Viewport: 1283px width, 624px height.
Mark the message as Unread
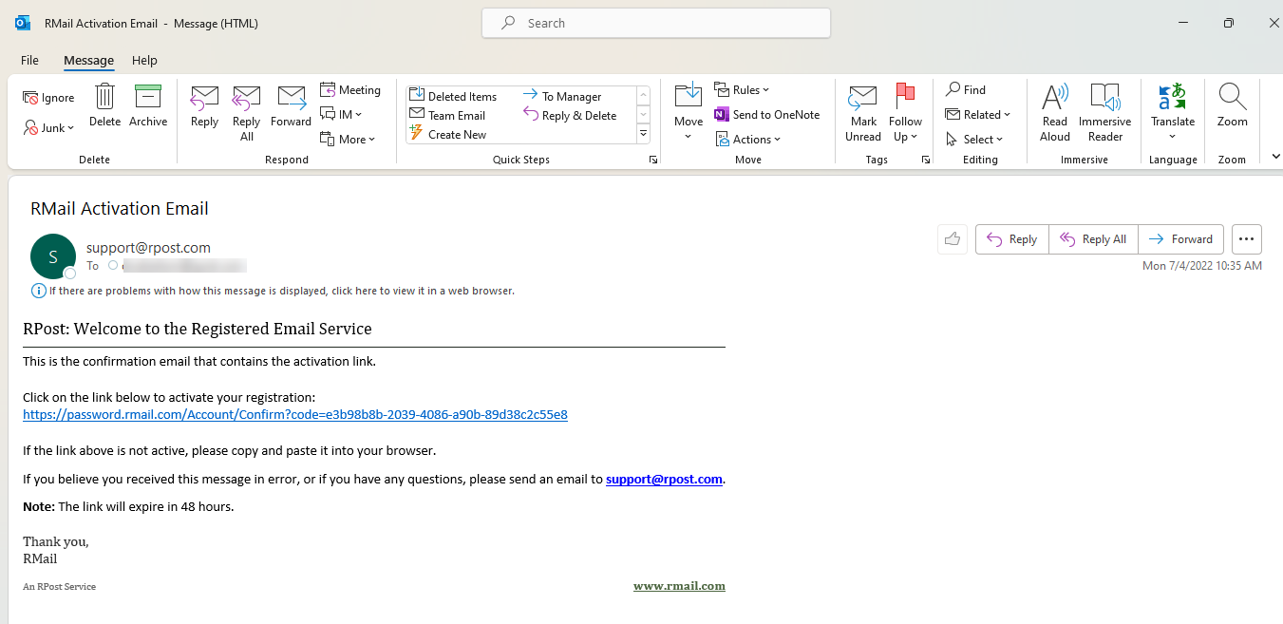pos(863,111)
